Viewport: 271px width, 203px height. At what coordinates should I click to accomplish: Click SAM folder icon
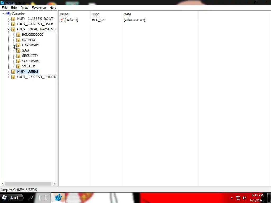click(18, 50)
